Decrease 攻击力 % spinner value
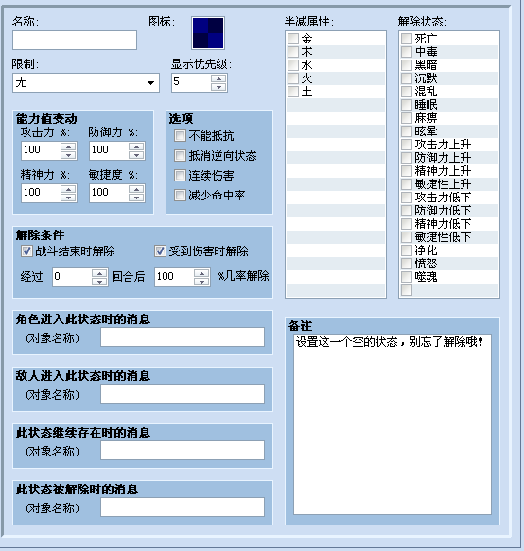 (68, 155)
